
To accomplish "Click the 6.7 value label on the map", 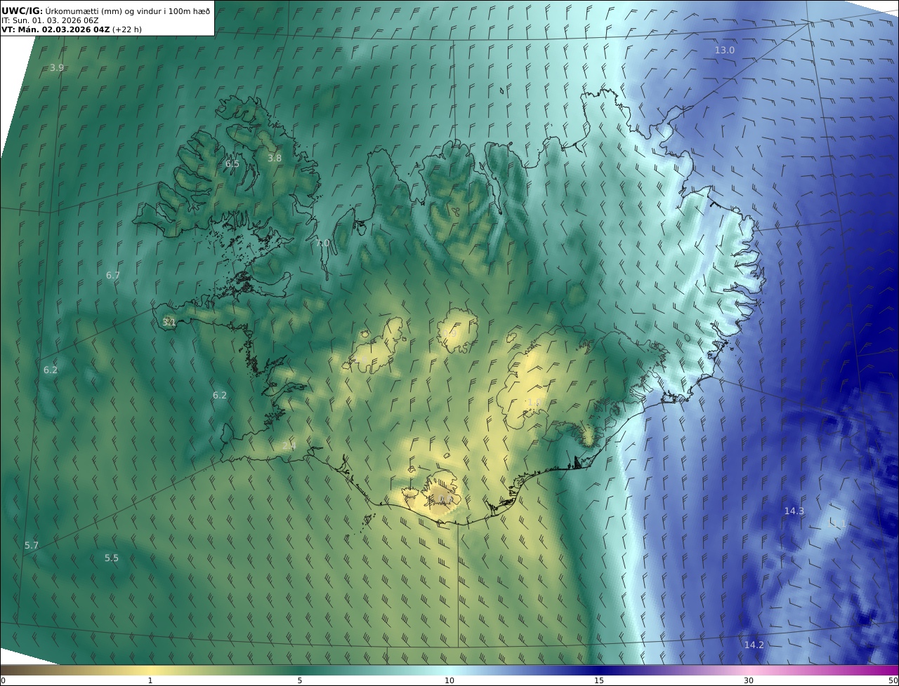I will 113,276.
